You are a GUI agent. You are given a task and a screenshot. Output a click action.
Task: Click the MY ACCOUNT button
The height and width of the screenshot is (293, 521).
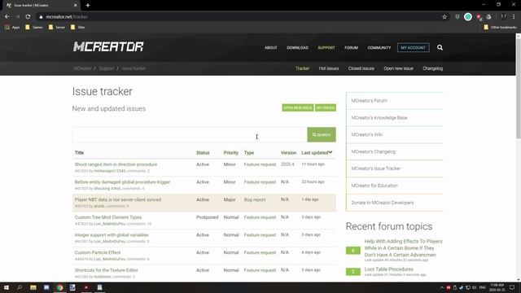pos(413,47)
